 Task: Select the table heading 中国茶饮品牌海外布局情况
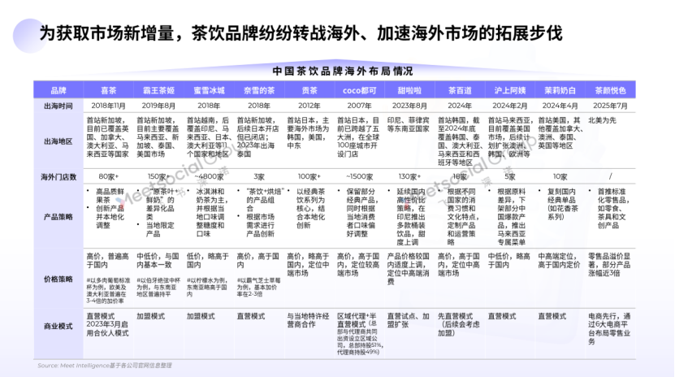point(343,71)
